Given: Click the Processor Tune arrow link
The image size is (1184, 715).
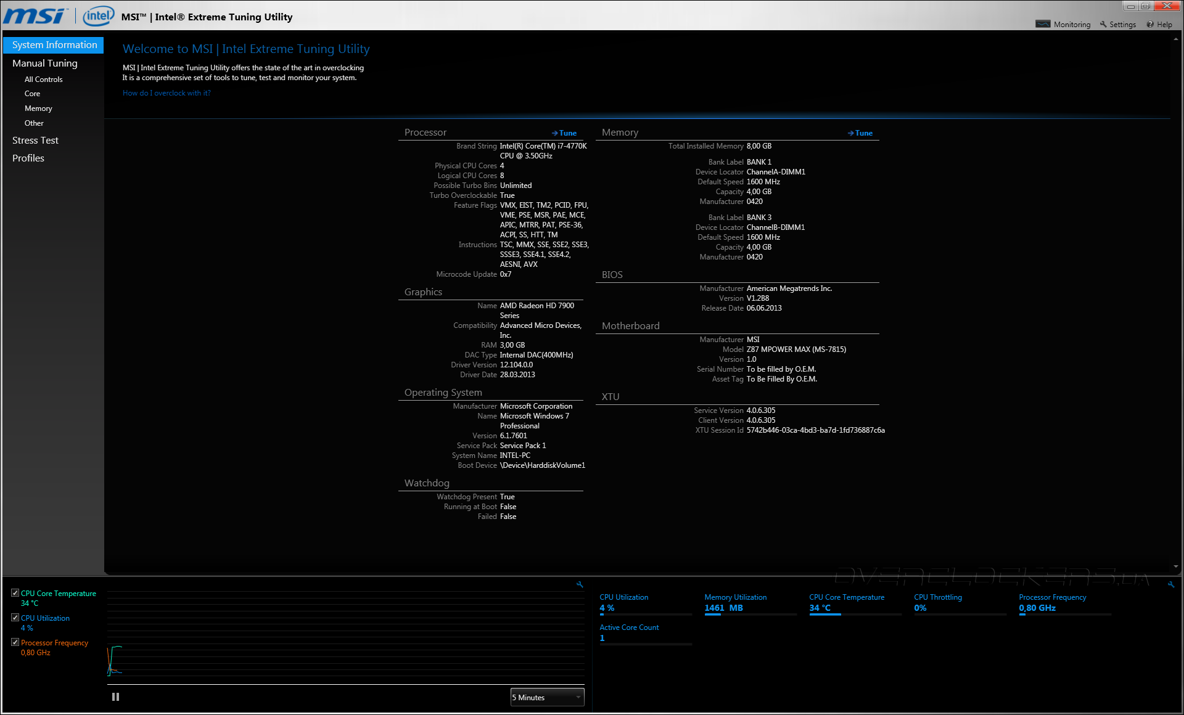Looking at the screenshot, I should (564, 133).
